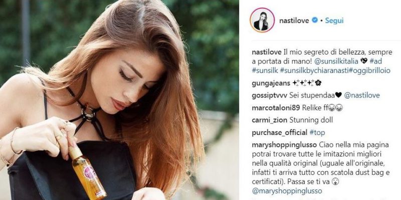Open nastilove username in the header

[x=294, y=20]
